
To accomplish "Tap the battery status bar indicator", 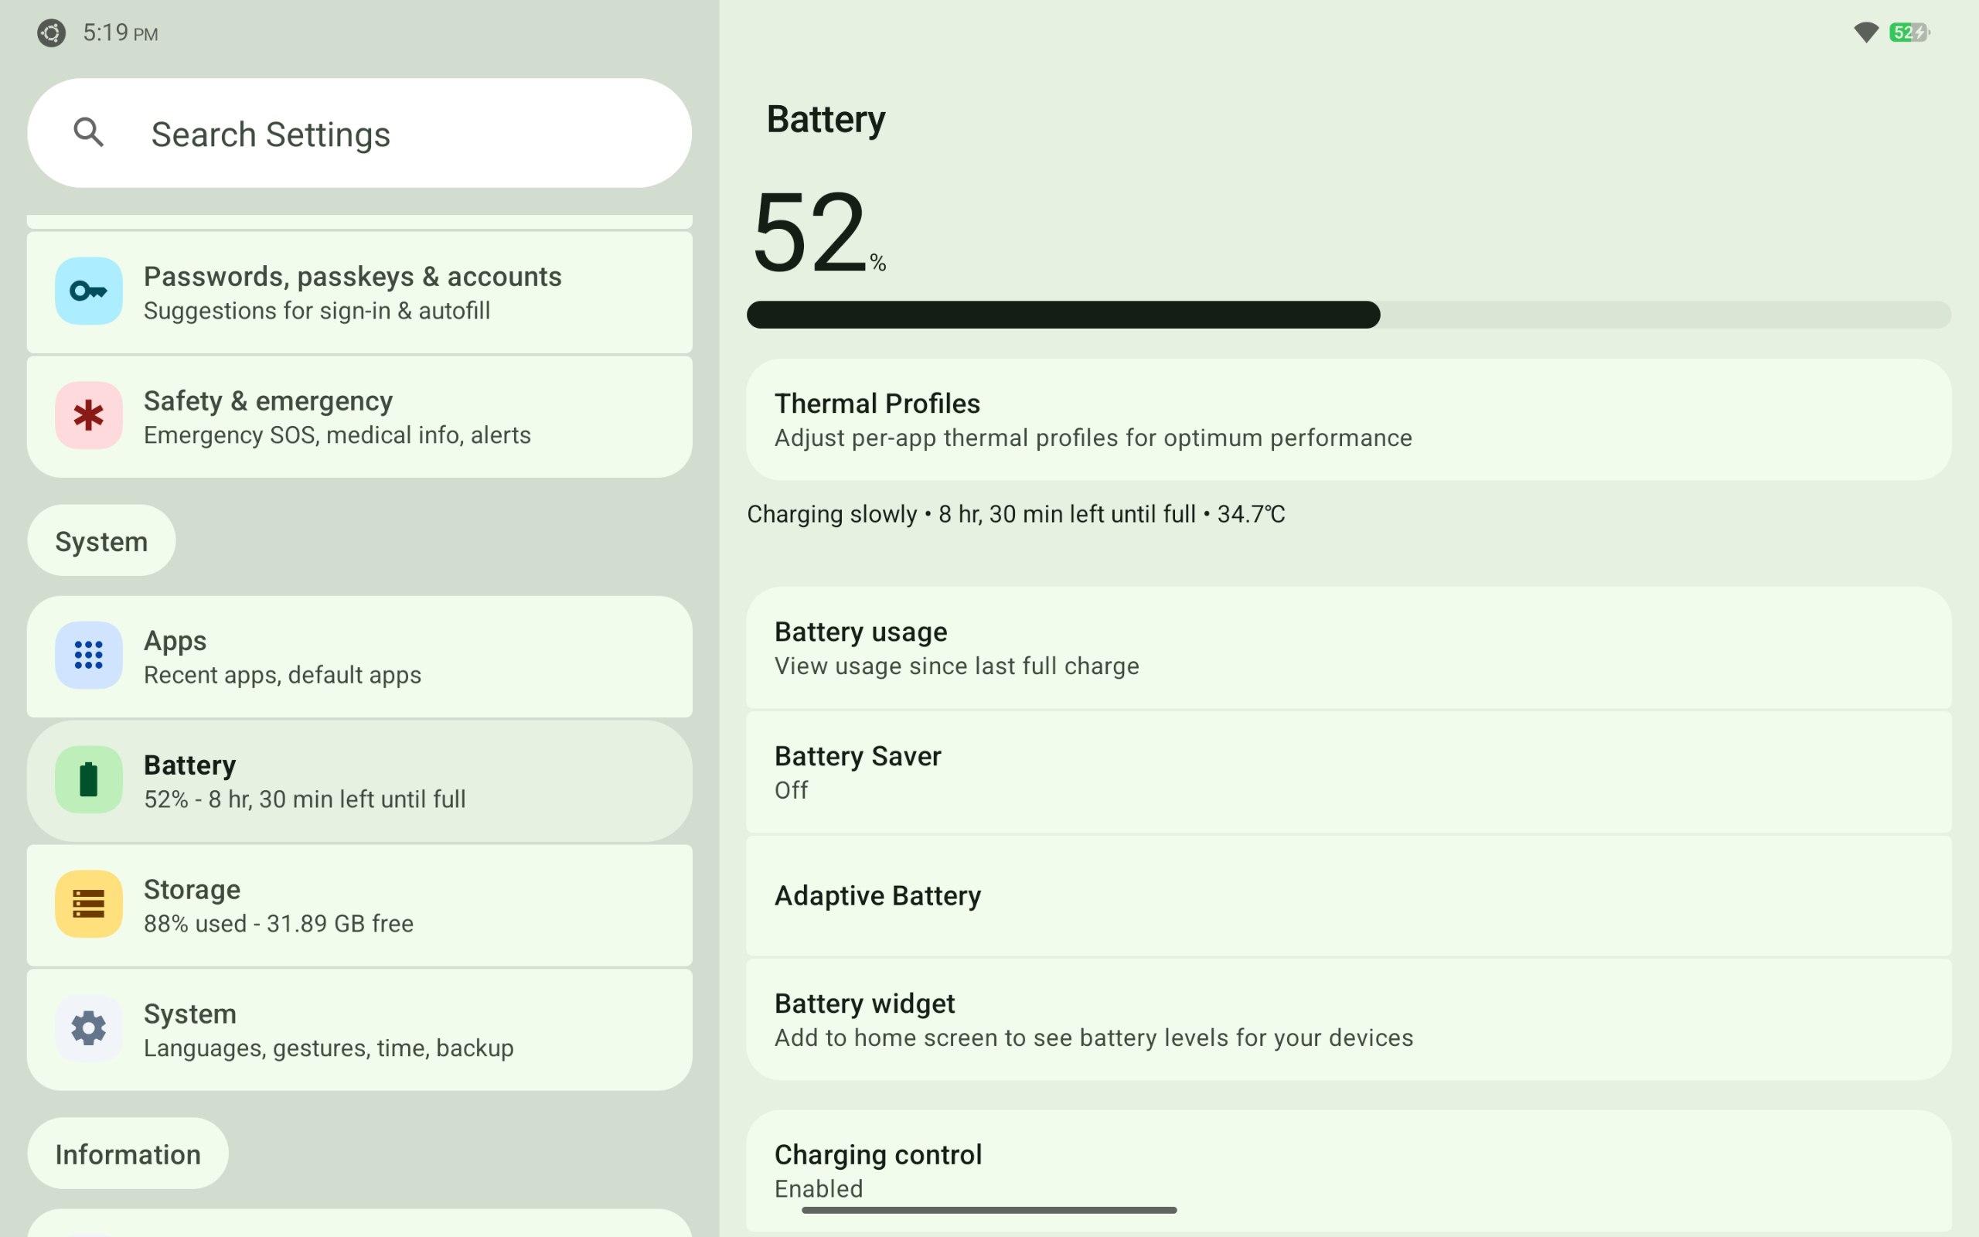I will (x=1909, y=32).
